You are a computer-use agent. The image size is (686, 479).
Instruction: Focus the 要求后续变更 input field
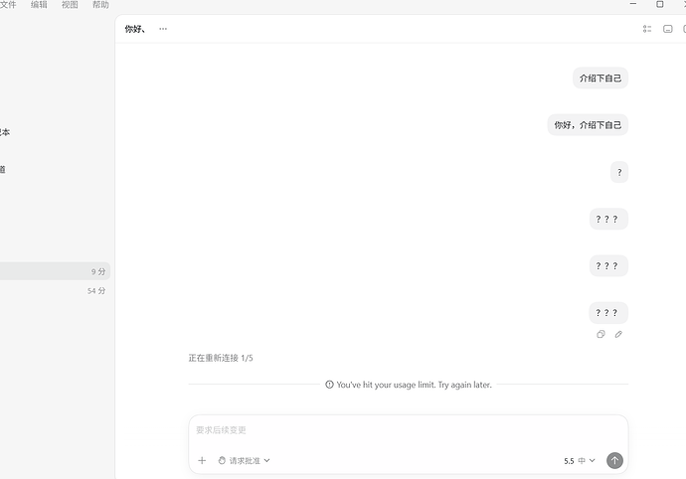(x=409, y=430)
